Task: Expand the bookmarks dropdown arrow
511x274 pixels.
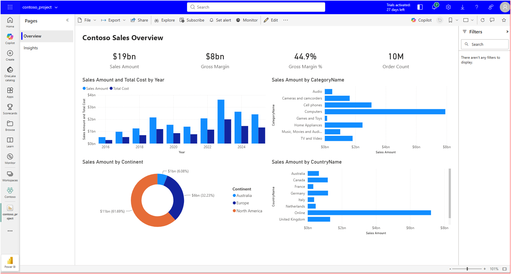Action: 457,20
